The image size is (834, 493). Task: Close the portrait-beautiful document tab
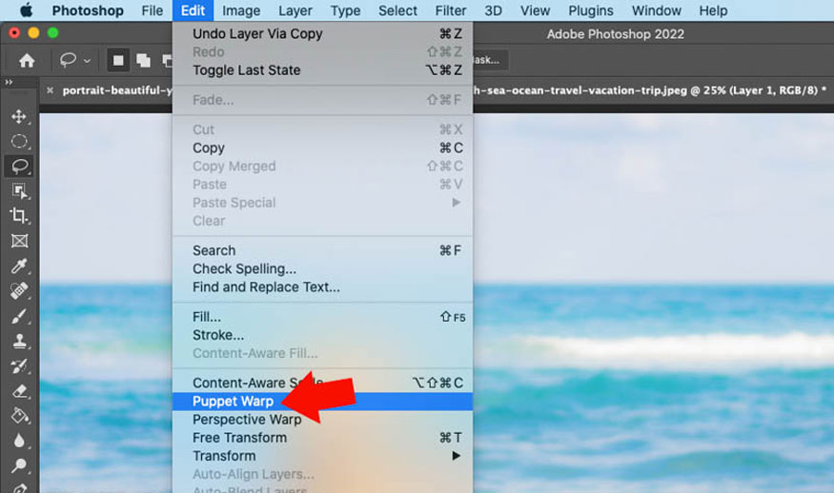tap(50, 91)
